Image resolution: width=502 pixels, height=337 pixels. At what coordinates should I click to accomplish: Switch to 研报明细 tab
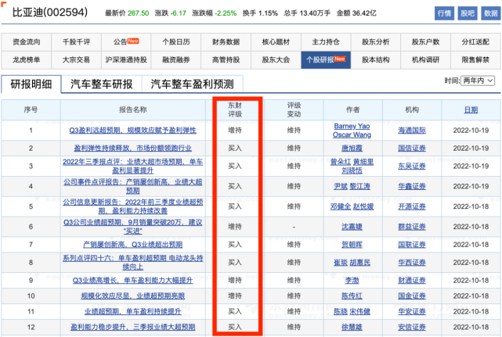coord(31,84)
